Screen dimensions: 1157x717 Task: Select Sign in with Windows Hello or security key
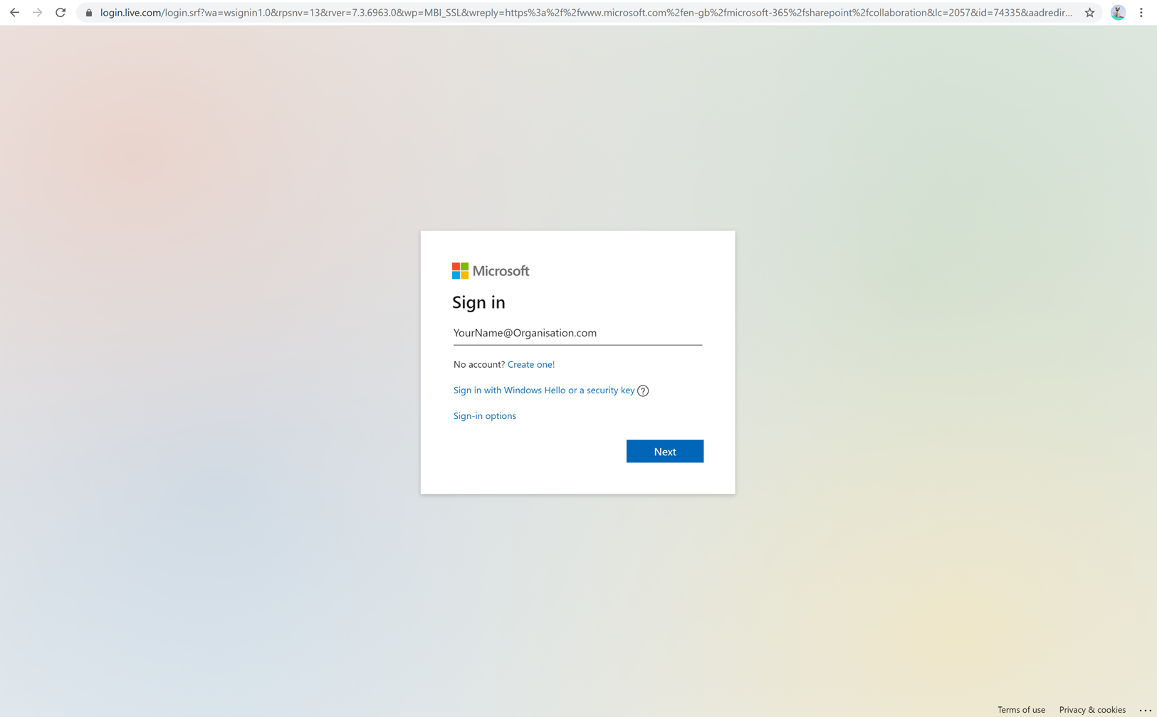pyautogui.click(x=543, y=390)
